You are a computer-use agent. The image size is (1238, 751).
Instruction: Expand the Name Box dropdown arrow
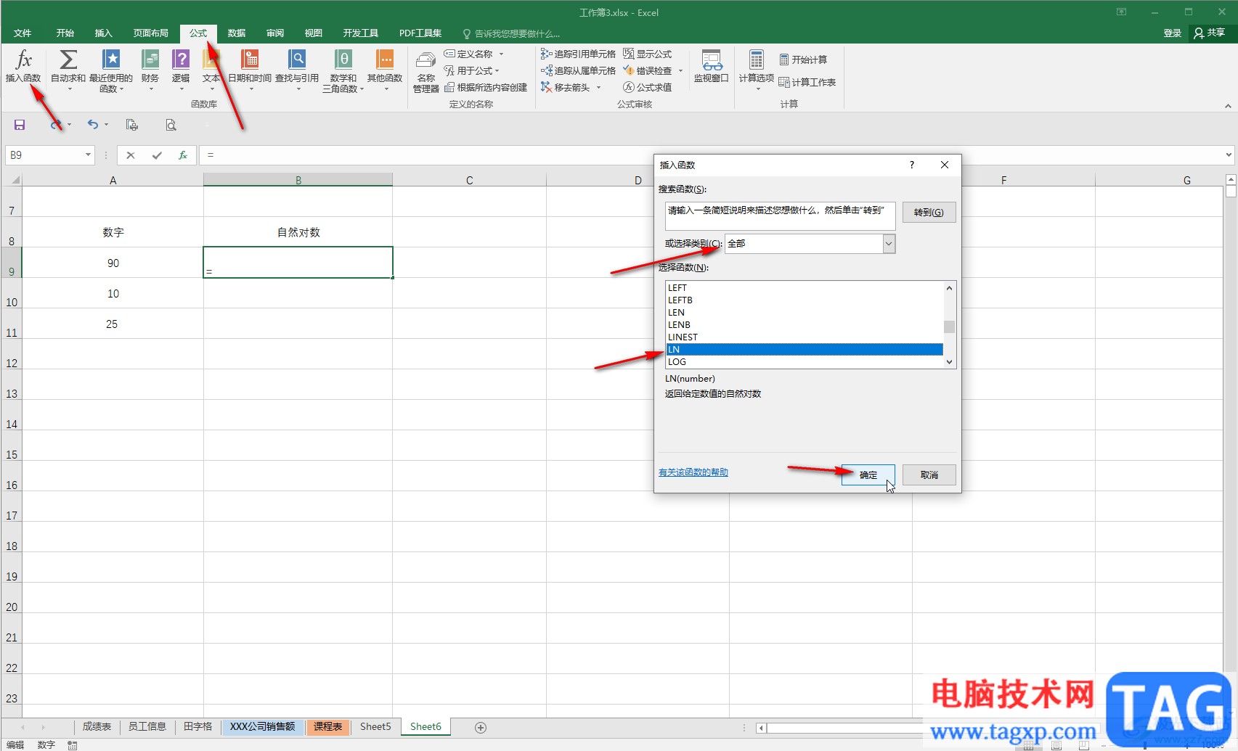88,155
